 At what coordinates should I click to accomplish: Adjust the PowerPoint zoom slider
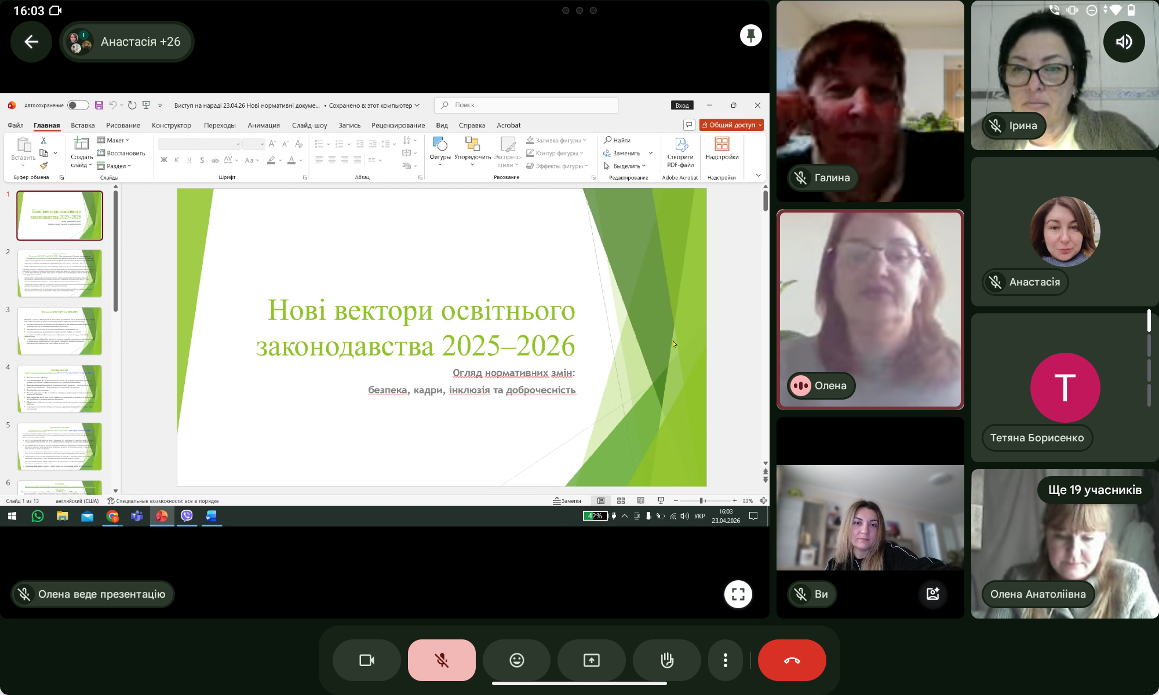click(x=701, y=500)
